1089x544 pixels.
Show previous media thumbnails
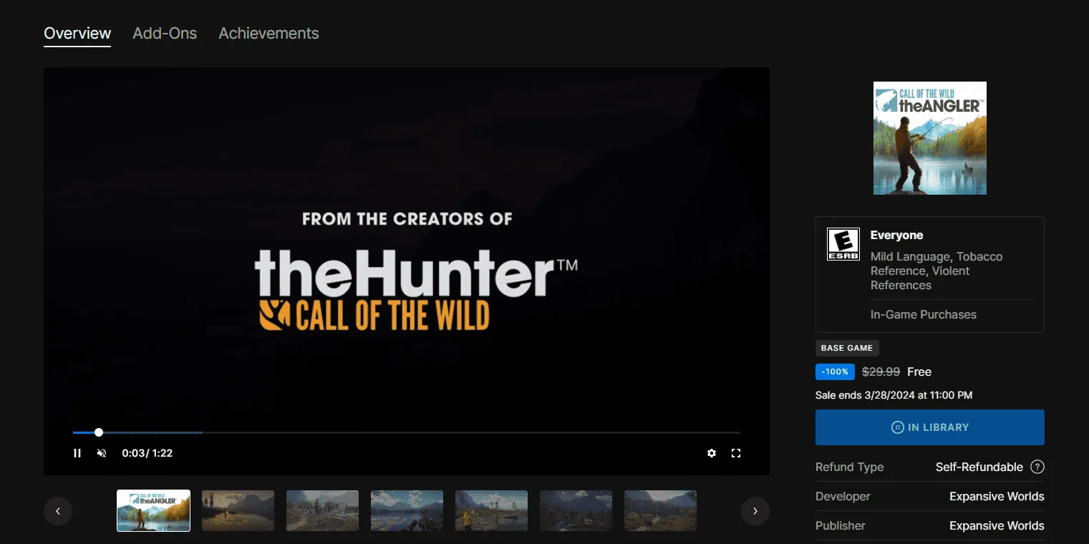click(x=58, y=511)
